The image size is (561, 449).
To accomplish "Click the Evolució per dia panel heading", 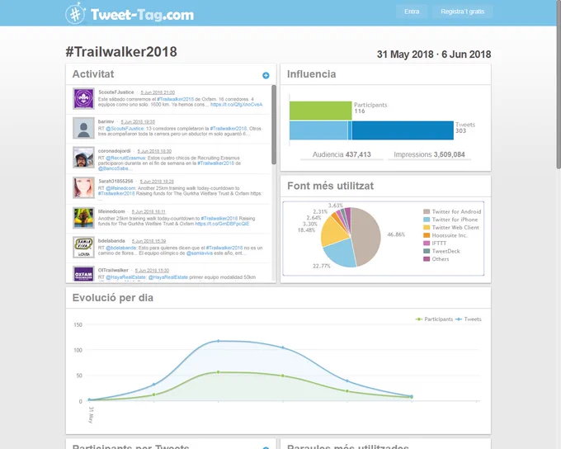I will (113, 298).
